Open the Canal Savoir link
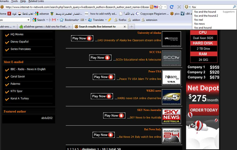Screen dimensions: 237x150 pyautogui.click(x=18, y=76)
